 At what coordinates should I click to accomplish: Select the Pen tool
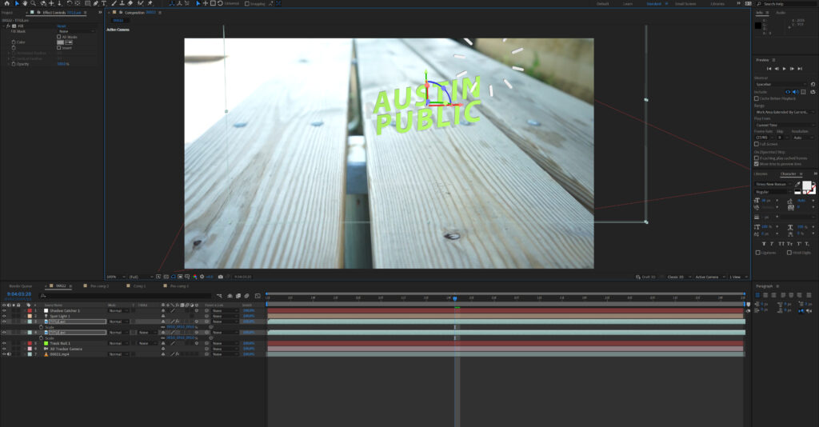[96, 3]
